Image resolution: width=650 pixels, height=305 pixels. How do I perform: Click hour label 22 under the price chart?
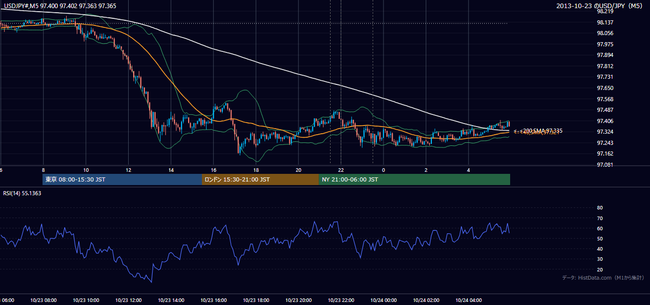(341, 170)
